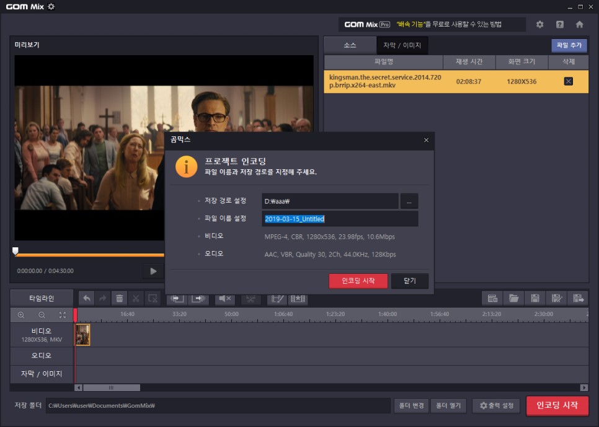Image resolution: width=599 pixels, height=427 pixels.
Task: Zoom in the timeline with magnifier plus
Action: click(21, 315)
